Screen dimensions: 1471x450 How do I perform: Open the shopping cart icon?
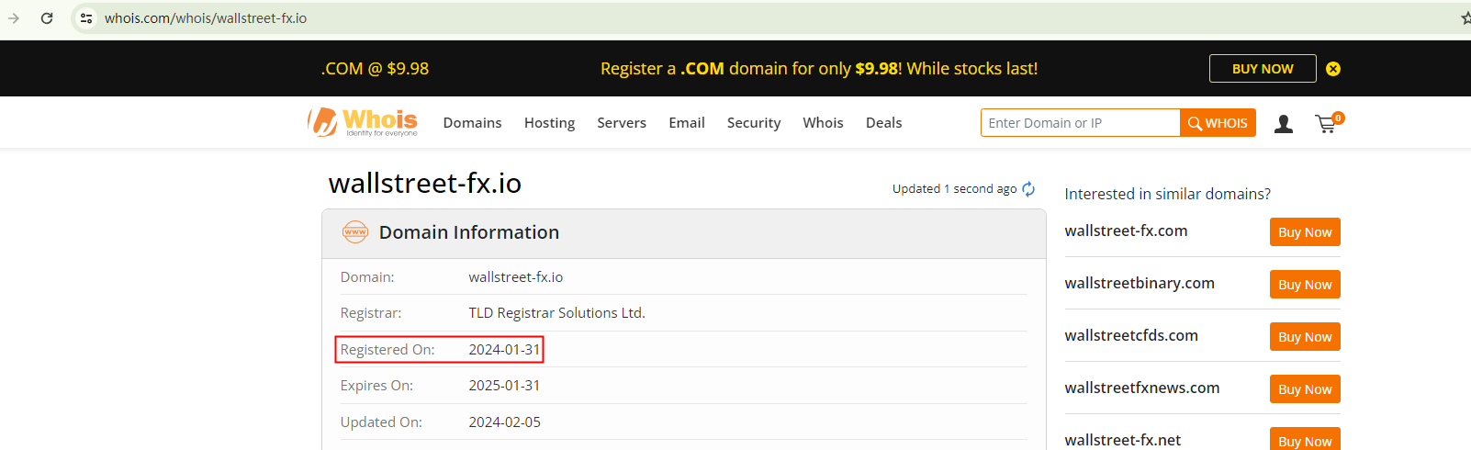[x=1326, y=124]
